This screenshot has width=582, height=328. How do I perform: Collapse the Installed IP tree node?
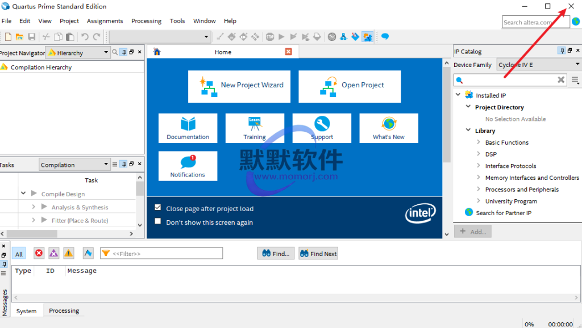click(458, 95)
